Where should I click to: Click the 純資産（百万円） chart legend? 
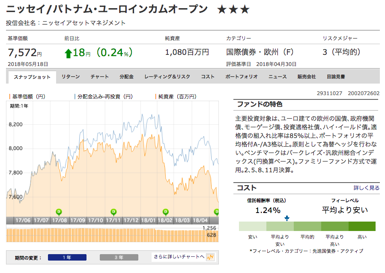[x=176, y=96]
